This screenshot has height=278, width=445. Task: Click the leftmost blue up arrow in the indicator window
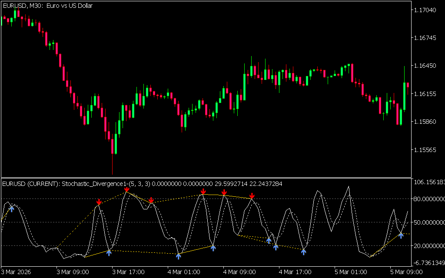tap(12, 208)
